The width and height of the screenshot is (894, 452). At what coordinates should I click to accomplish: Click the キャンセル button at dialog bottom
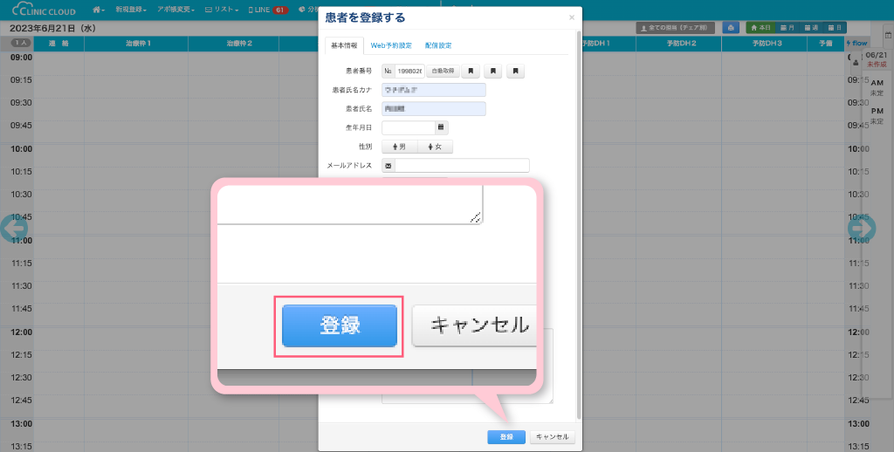(552, 436)
